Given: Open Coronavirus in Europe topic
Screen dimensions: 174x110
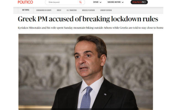Looking at the screenshot, I should 44,10.
